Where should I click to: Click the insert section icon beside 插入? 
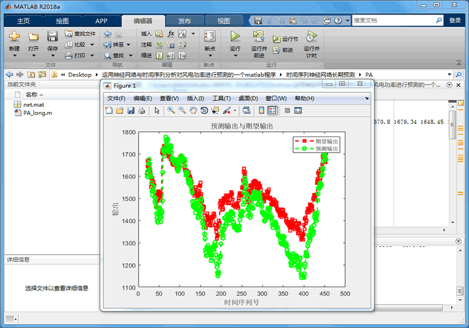coord(159,34)
